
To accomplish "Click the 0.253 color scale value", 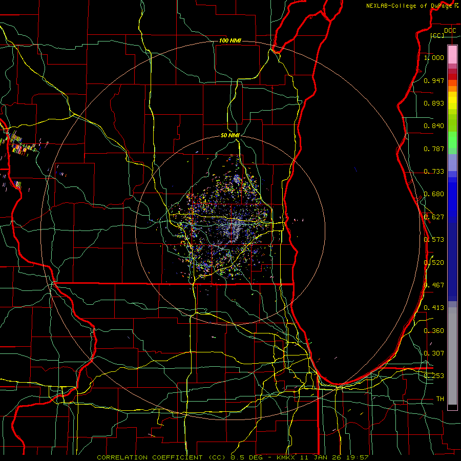I will point(434,376).
